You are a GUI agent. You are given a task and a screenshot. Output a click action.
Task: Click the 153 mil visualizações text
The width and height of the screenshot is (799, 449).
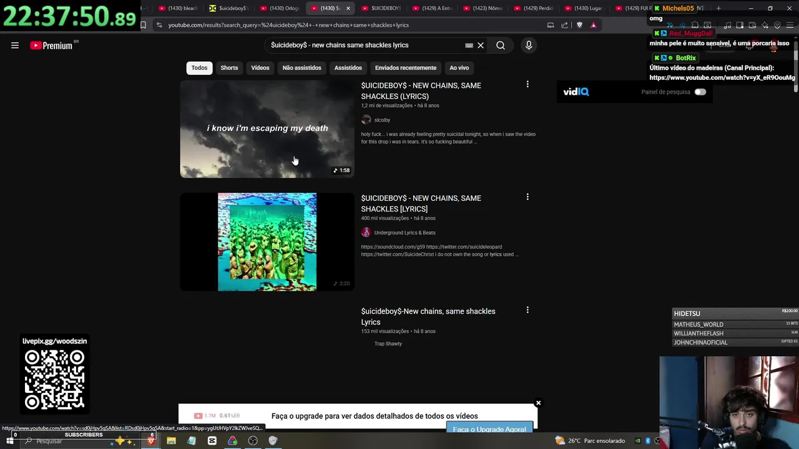385,331
